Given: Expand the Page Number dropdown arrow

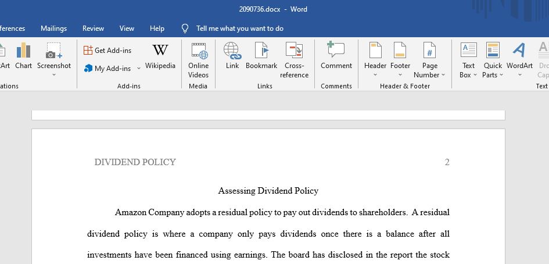Looking at the screenshot, I should click(x=443, y=74).
